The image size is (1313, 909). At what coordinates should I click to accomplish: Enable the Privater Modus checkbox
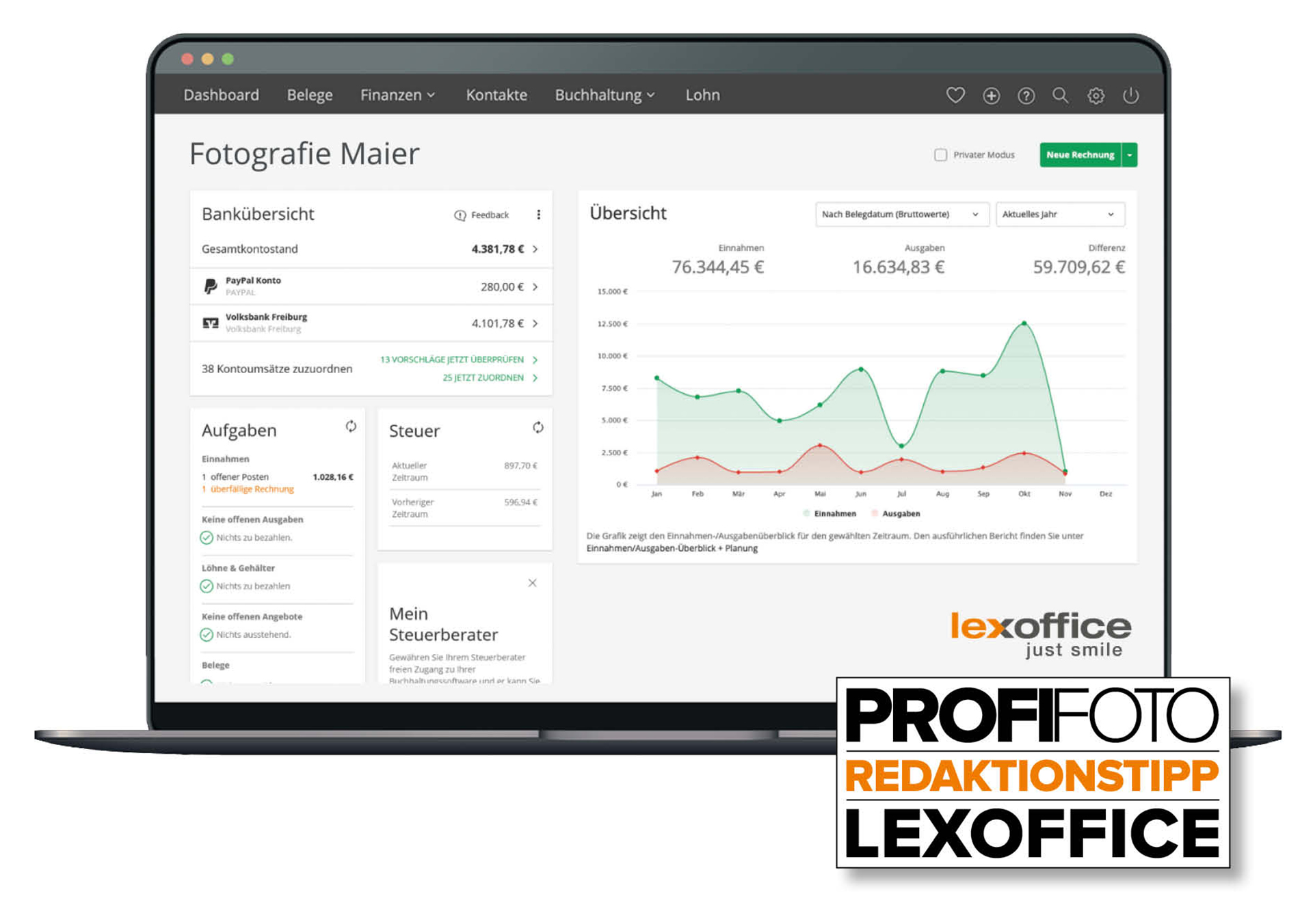click(940, 155)
